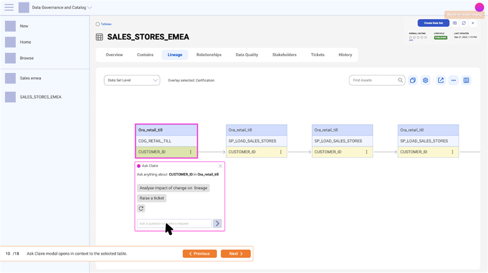Click the Tableau breadcrumb link
This screenshot has height=273, width=488.
tap(106, 24)
